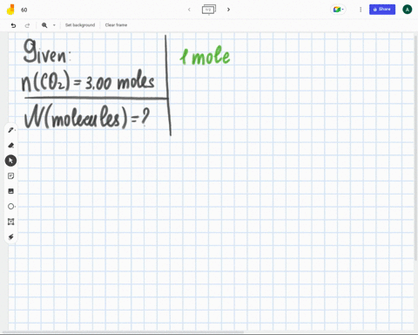Activate the Laser pointer tool
The image size is (418, 335).
click(x=11, y=236)
